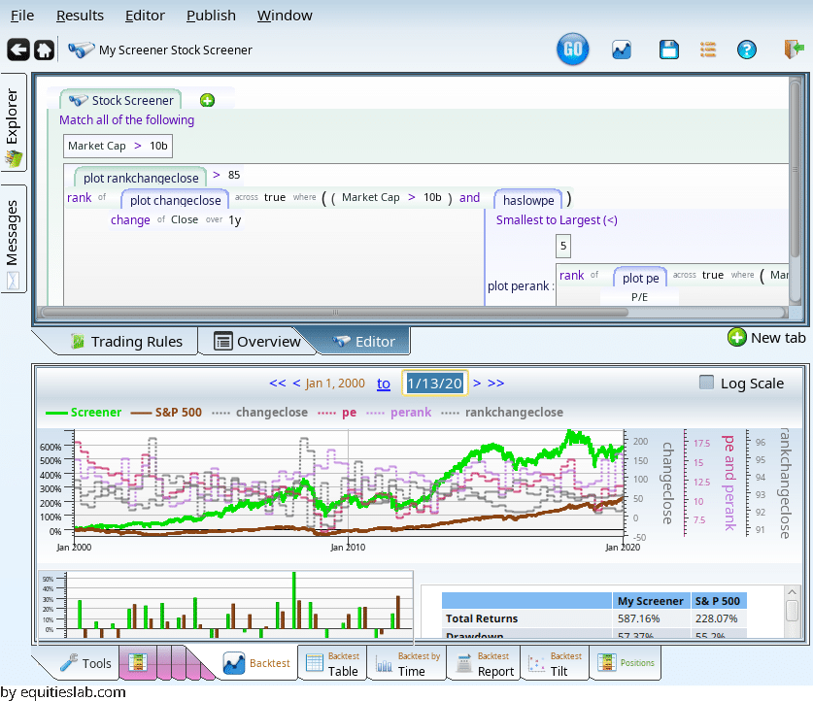The height and width of the screenshot is (701, 813).
Task: Click the value 85 in the condition
Action: click(x=234, y=175)
